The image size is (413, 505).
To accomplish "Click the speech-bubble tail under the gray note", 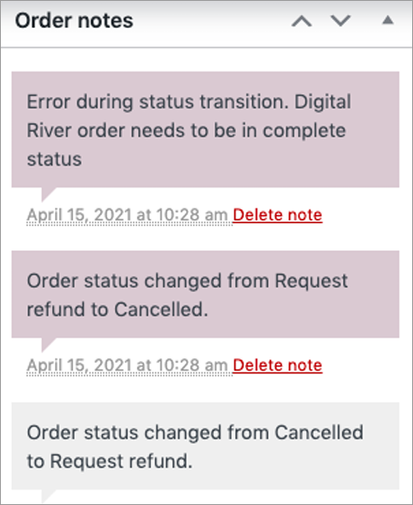I will (x=49, y=496).
